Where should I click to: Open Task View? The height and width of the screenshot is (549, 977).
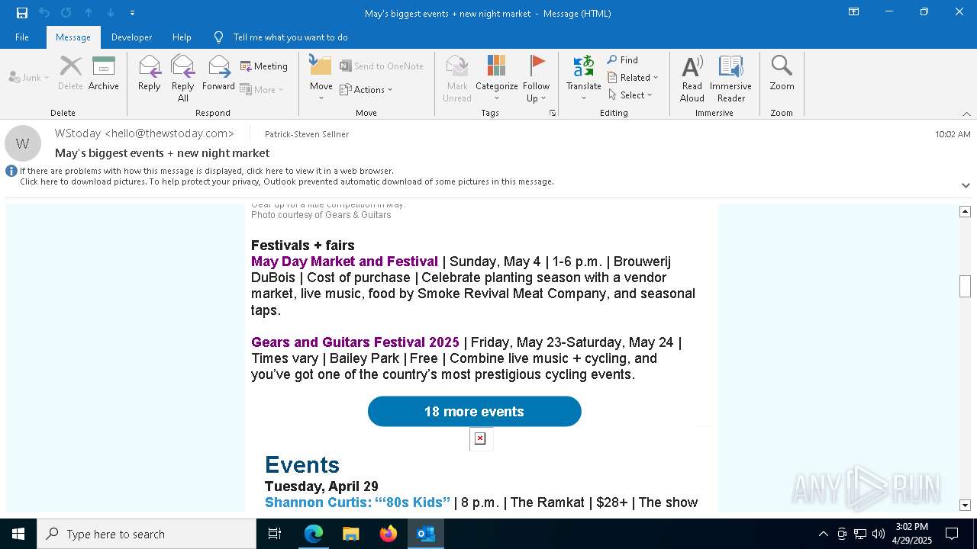[275, 534]
